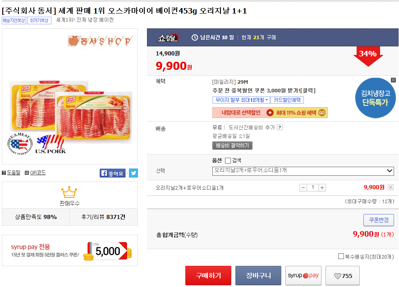
Task: Click the 쇼킹딜 logo
Action: tap(168, 37)
